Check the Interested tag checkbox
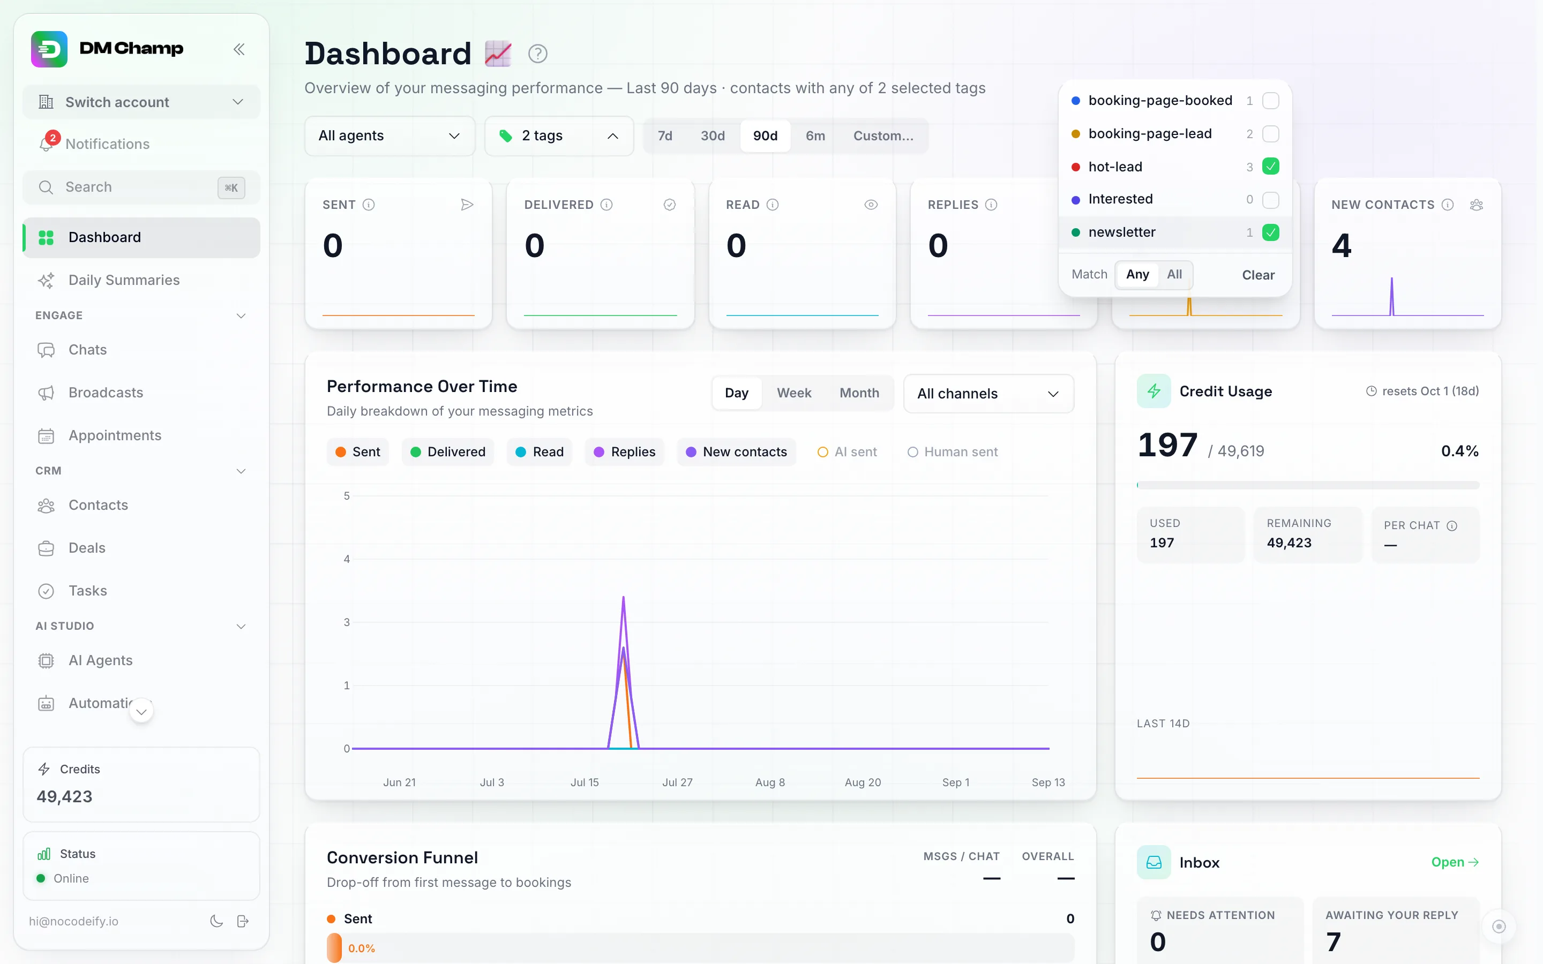The width and height of the screenshot is (1543, 964). pyautogui.click(x=1270, y=200)
